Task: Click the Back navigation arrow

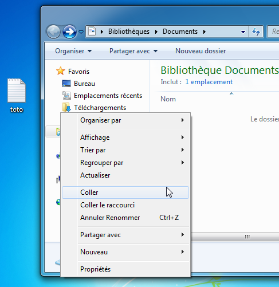Action: pyautogui.click(x=53, y=32)
